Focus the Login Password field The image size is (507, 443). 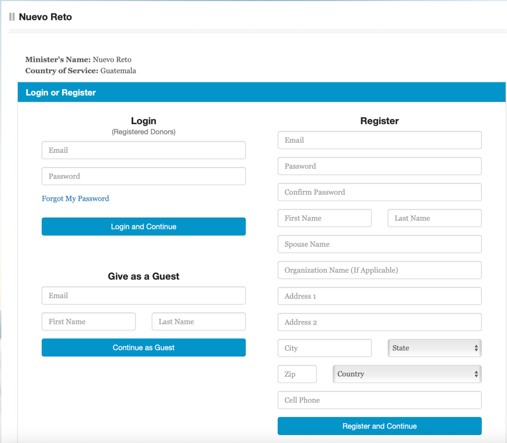[144, 176]
